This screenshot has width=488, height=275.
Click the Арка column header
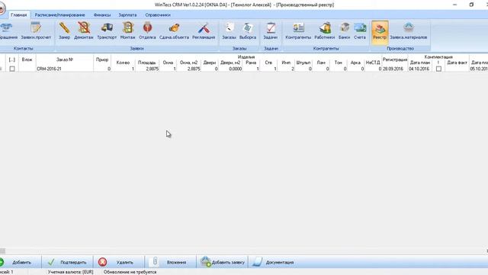pos(355,63)
